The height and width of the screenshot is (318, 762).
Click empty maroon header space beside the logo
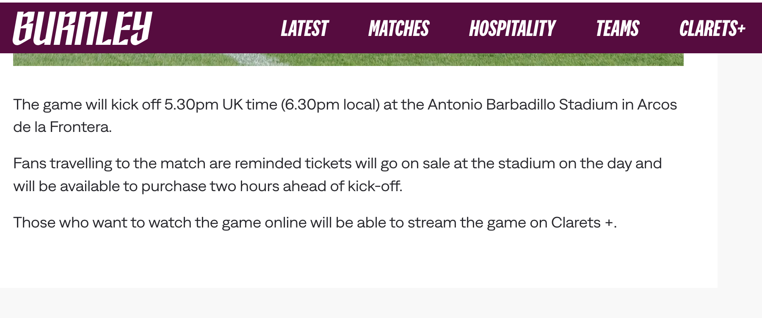(x=212, y=28)
